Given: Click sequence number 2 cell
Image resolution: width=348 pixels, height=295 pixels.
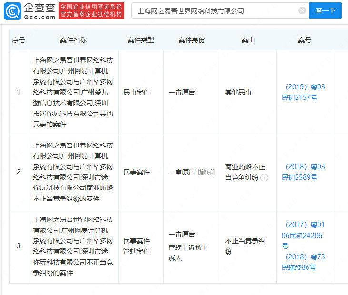Looking at the screenshot, I should [x=19, y=172].
